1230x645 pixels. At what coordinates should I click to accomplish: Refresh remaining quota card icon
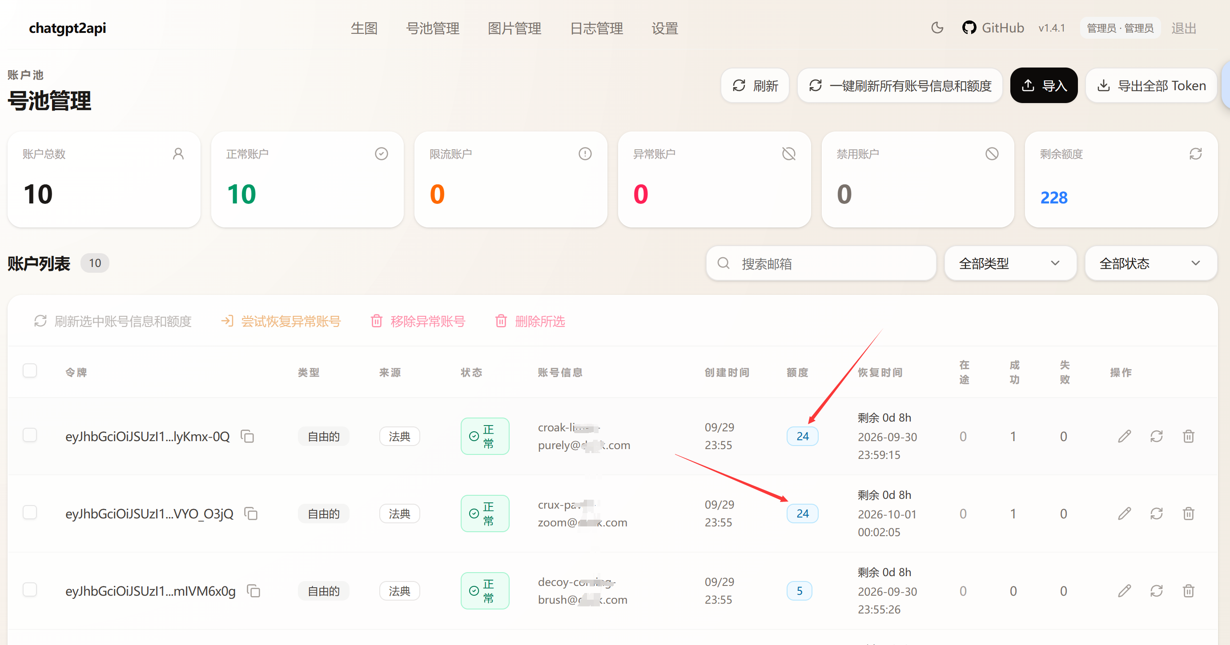point(1195,154)
